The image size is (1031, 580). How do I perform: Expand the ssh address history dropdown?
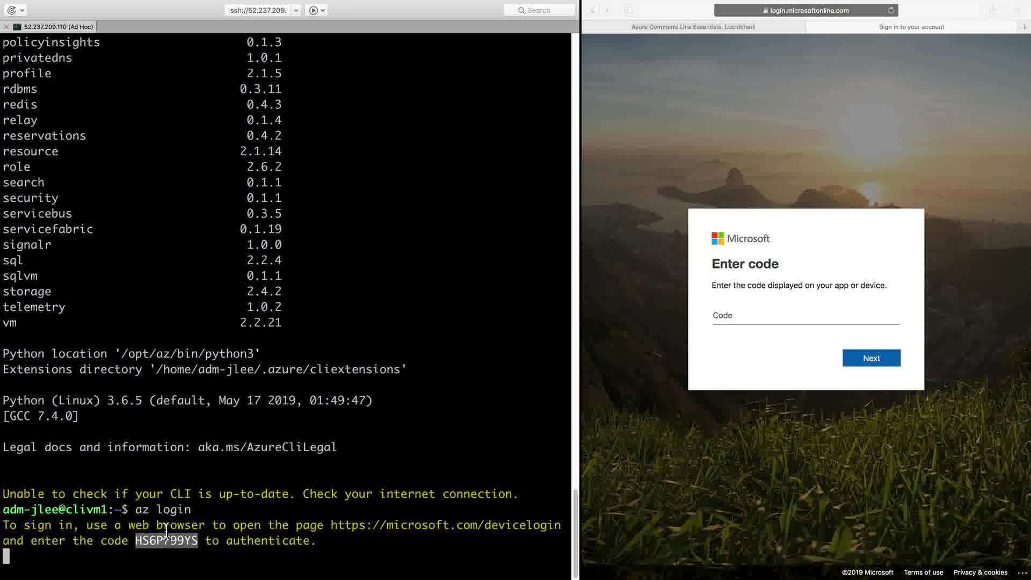[x=296, y=10]
